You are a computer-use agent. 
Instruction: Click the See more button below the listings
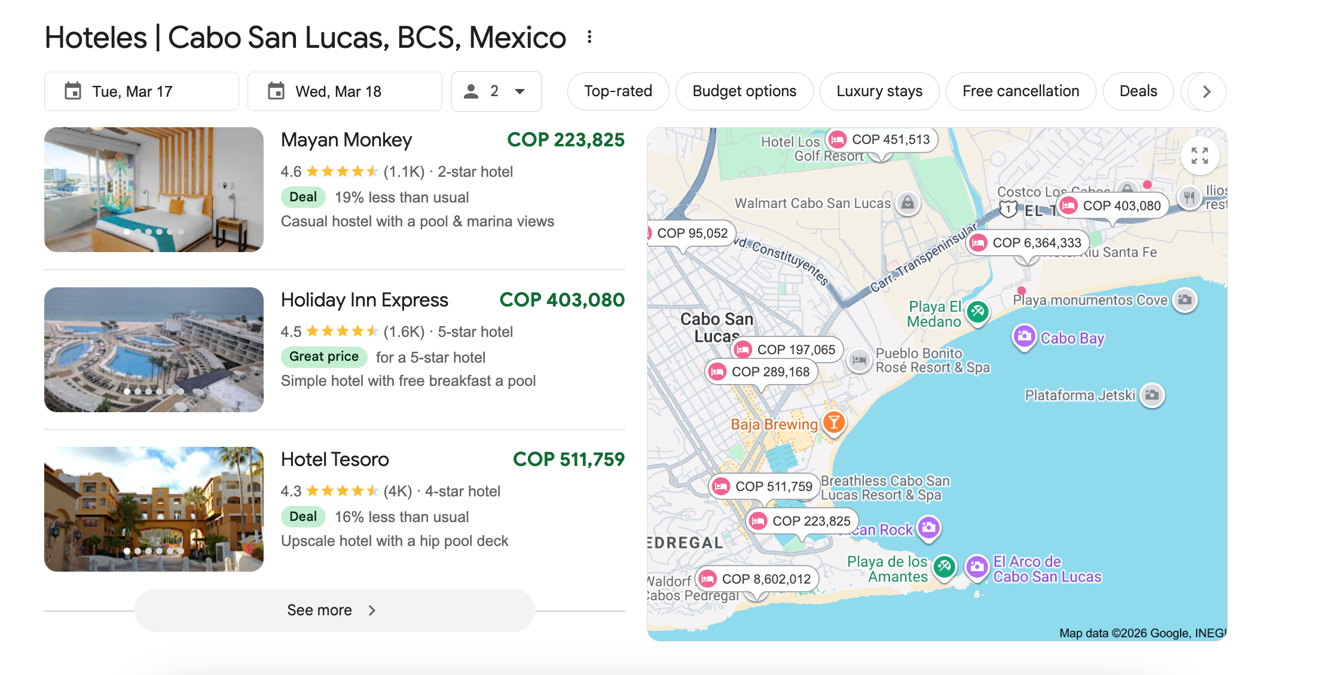point(334,610)
